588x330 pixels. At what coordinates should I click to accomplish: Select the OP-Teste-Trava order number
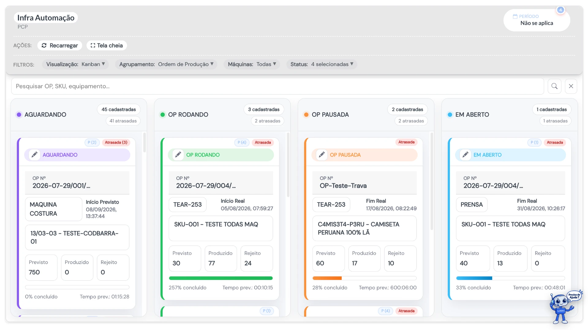click(x=343, y=186)
